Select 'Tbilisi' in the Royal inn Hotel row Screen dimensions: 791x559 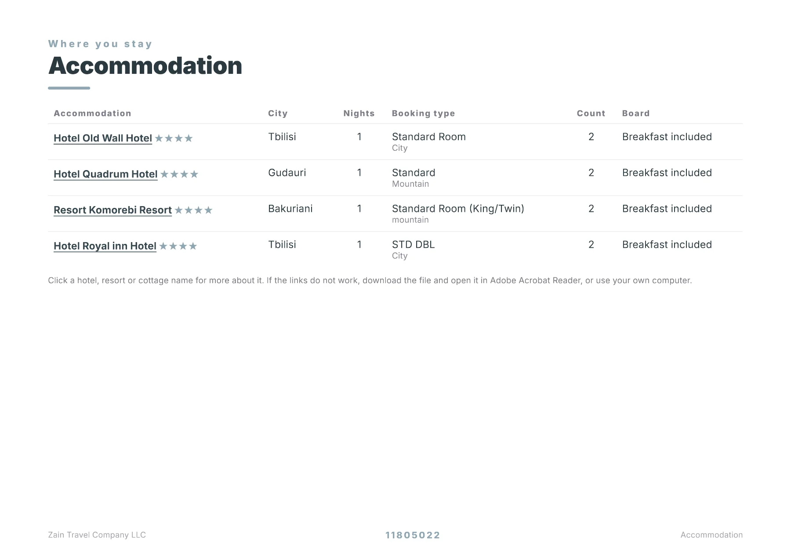(x=282, y=244)
